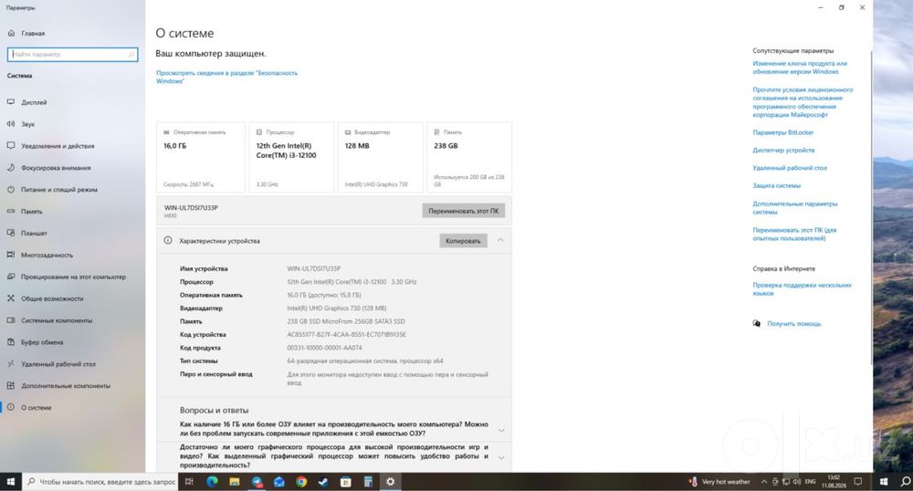913x491 pixels.
Task: Click the ENG language indicator
Action: (x=810, y=482)
